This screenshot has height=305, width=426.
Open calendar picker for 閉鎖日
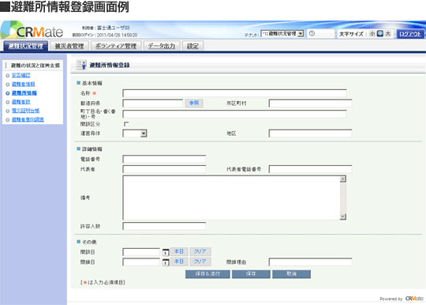coord(166,262)
